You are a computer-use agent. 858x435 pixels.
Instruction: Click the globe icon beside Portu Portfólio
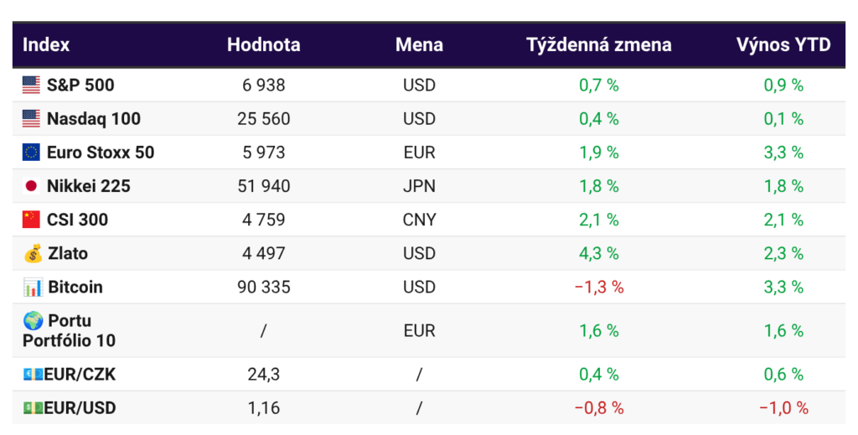pos(34,321)
